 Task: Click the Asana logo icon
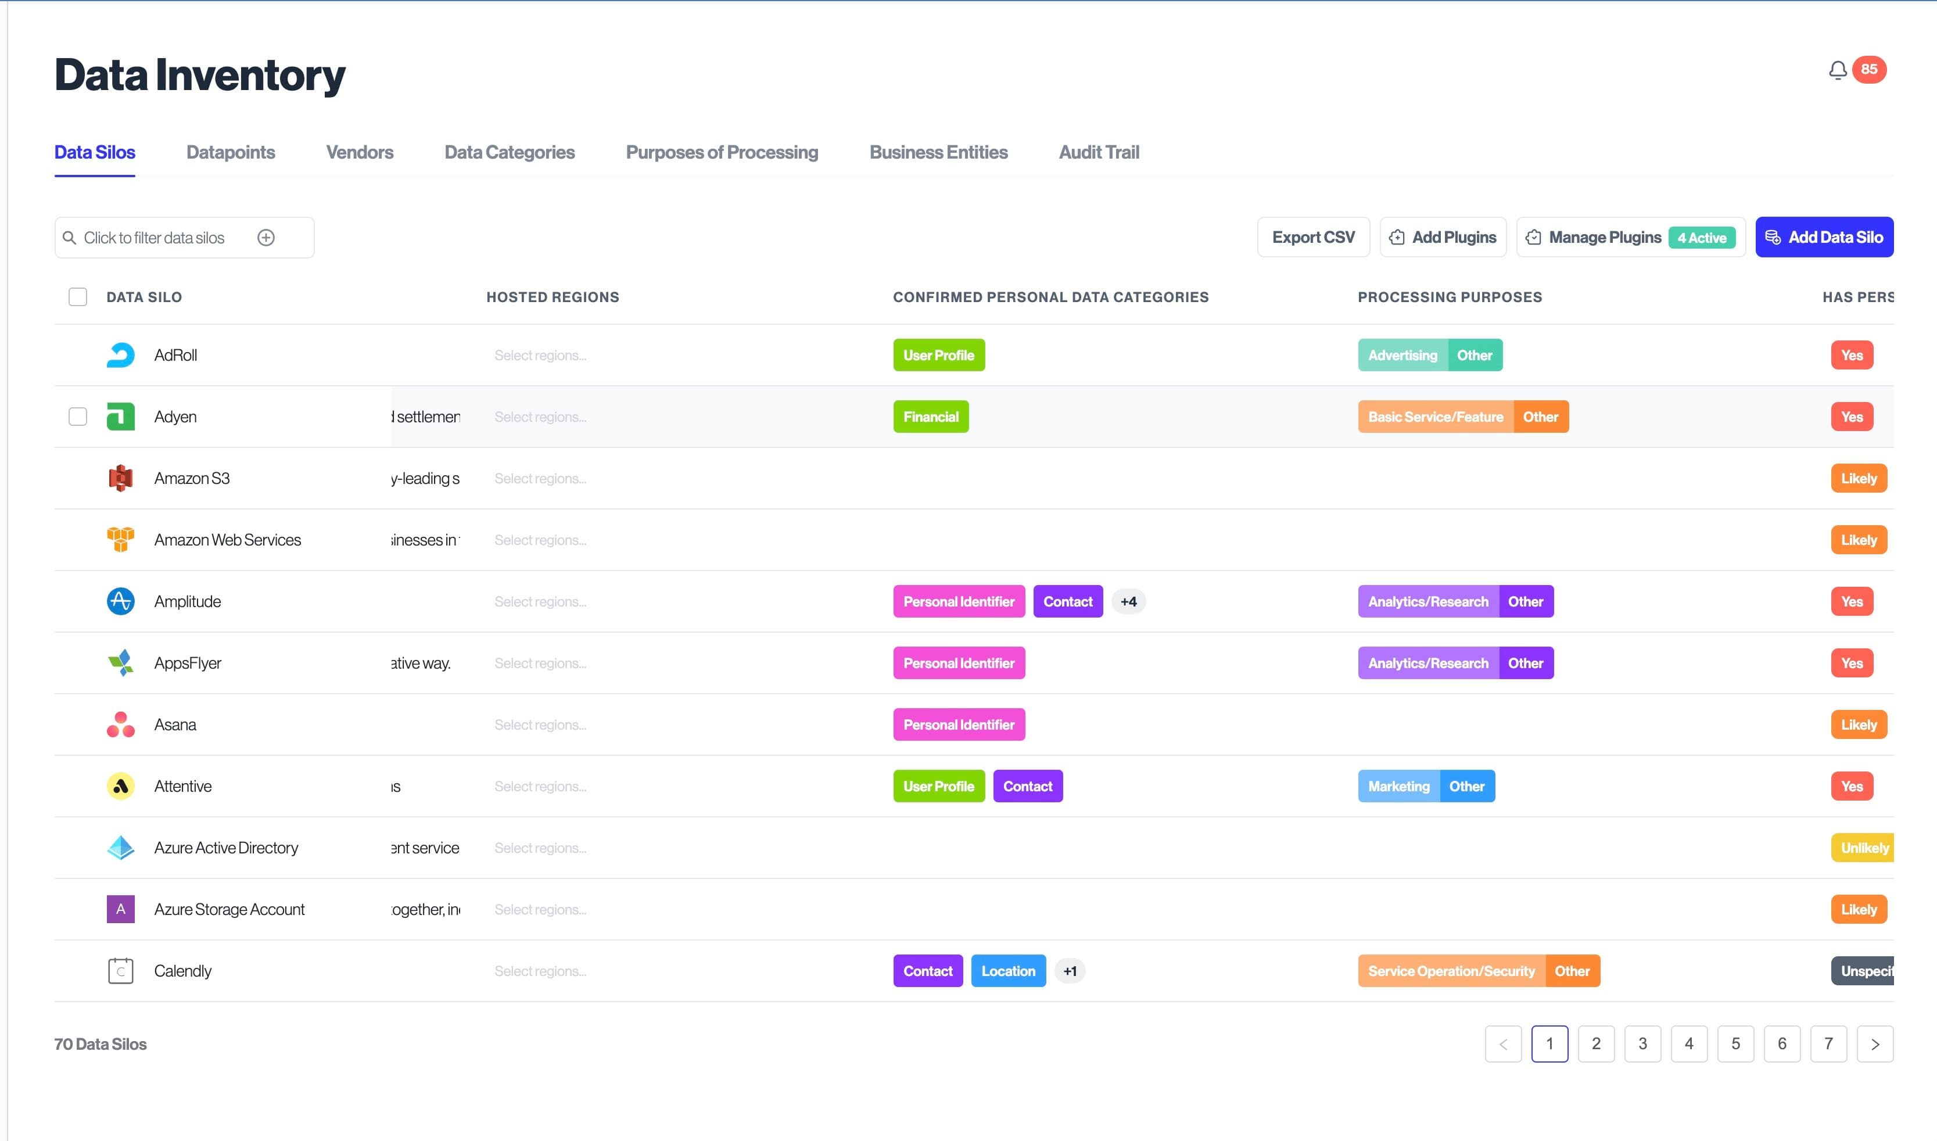(121, 724)
